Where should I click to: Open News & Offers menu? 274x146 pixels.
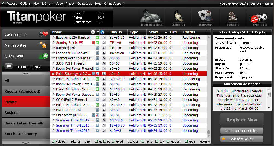pyautogui.click(x=43, y=4)
